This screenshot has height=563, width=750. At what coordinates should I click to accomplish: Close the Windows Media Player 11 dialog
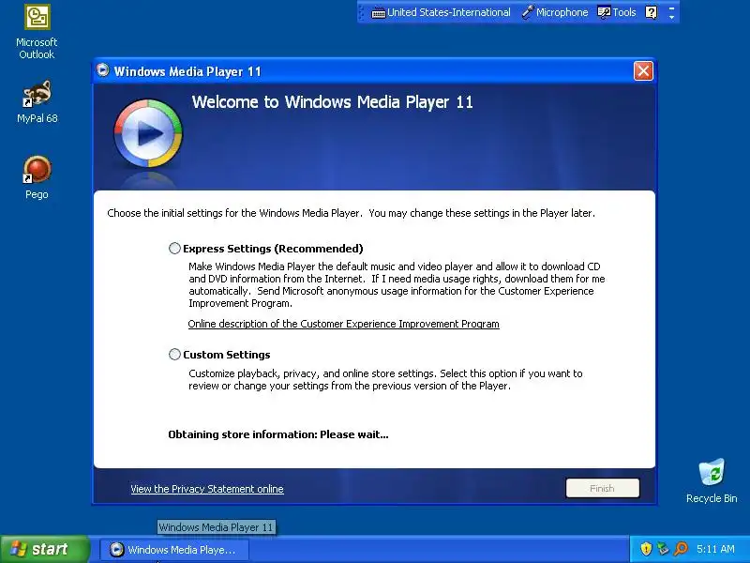point(643,71)
